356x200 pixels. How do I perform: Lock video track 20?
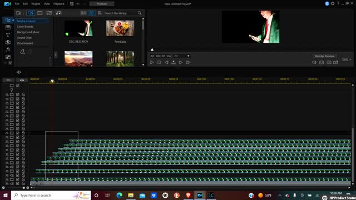pyautogui.click(x=23, y=103)
